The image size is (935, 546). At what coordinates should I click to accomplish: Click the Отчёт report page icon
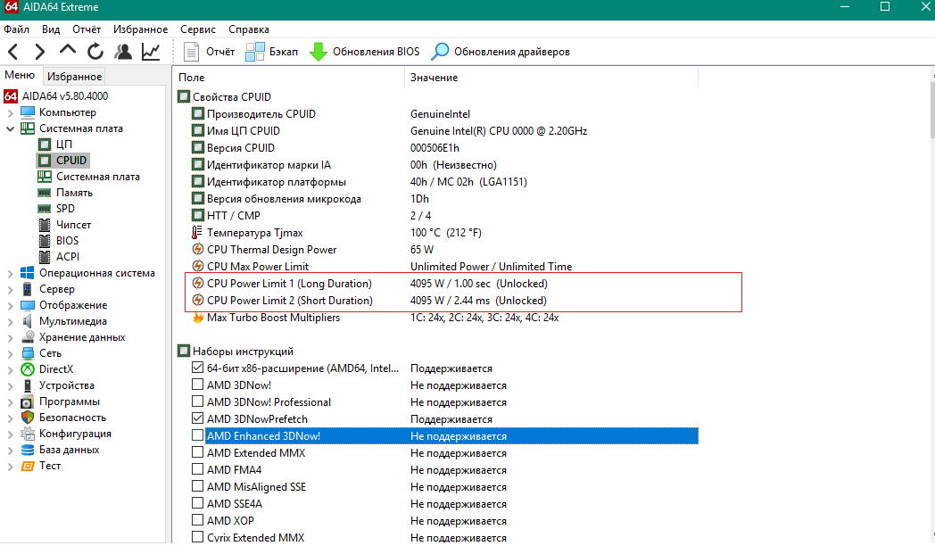click(191, 52)
